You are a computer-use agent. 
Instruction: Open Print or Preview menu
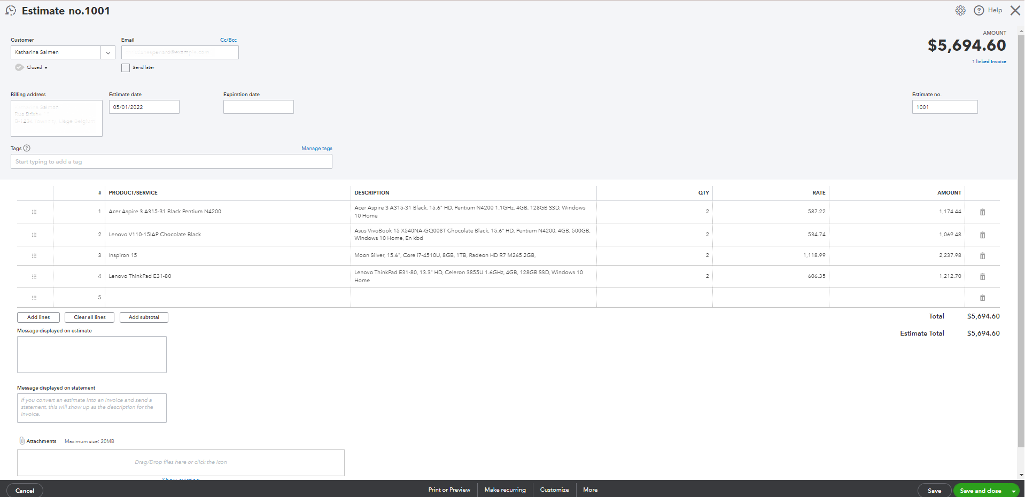point(449,490)
